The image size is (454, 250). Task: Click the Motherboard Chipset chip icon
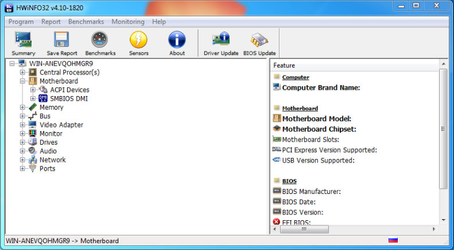point(277,129)
